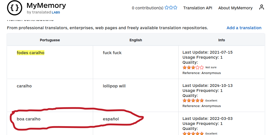
Task: Click the 'boa caralho' Portuguese entry
Action: tap(29, 119)
